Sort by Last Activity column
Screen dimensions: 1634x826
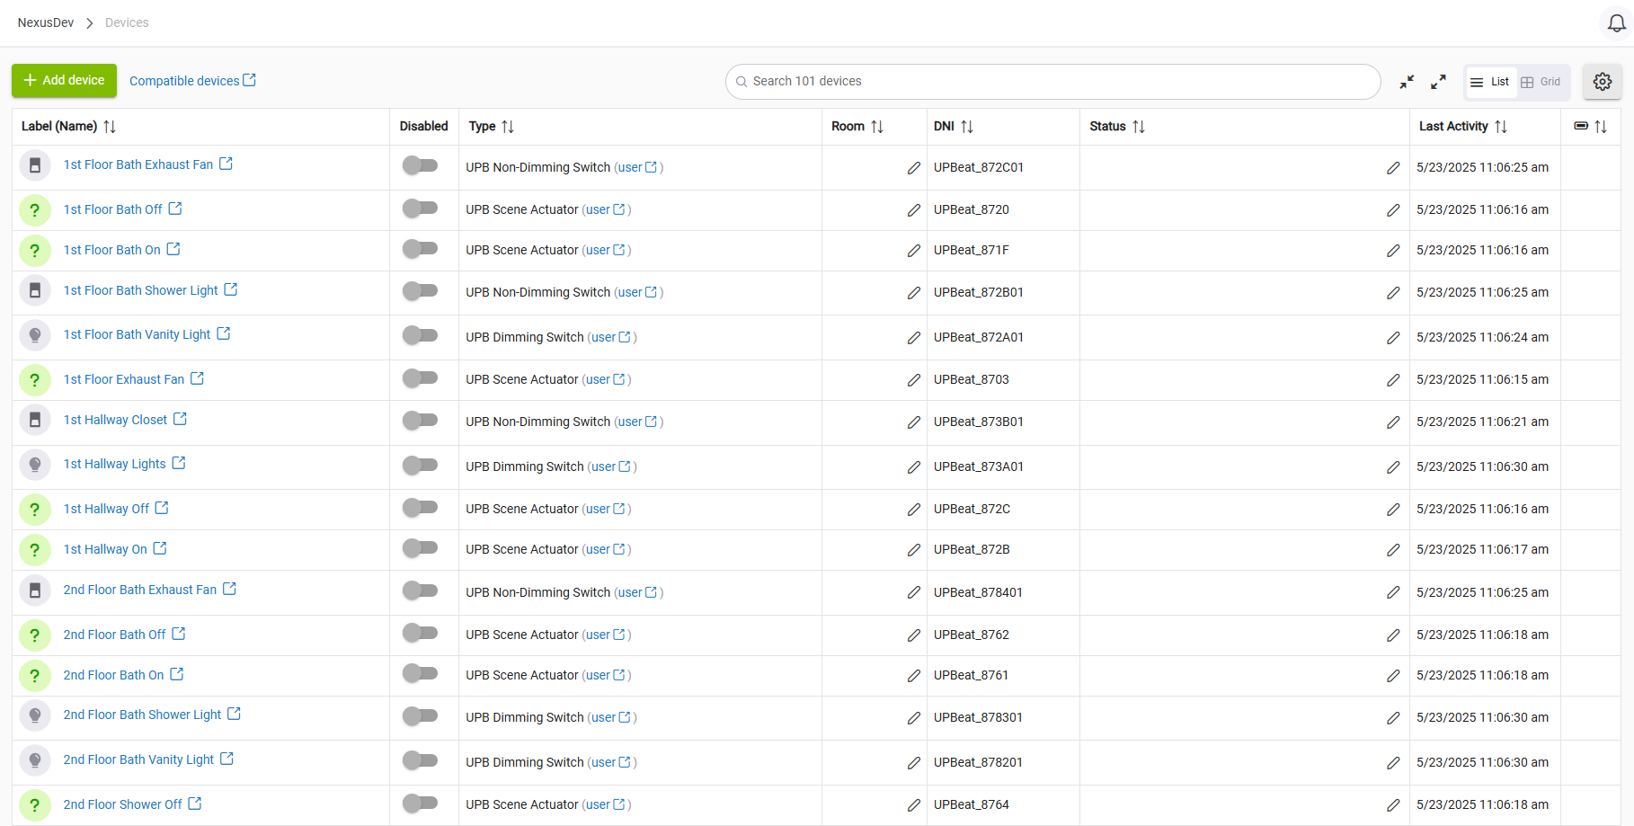click(1500, 127)
